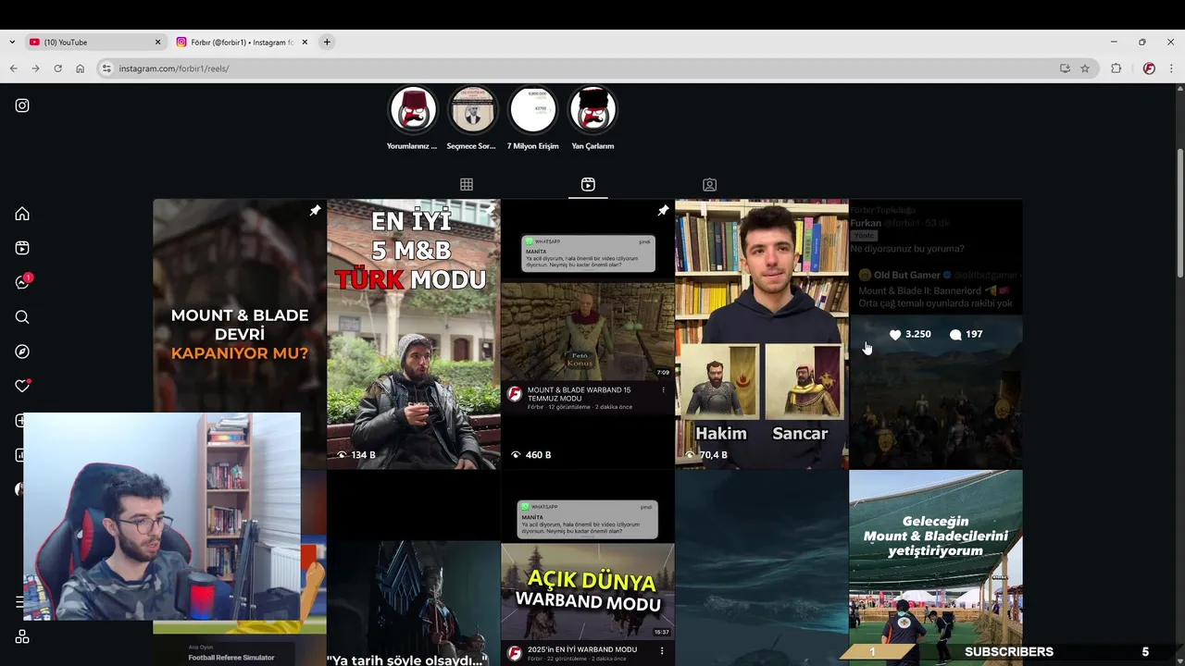The image size is (1185, 666).
Task: Click the 3.250 likes heart counter
Action: [x=910, y=334]
